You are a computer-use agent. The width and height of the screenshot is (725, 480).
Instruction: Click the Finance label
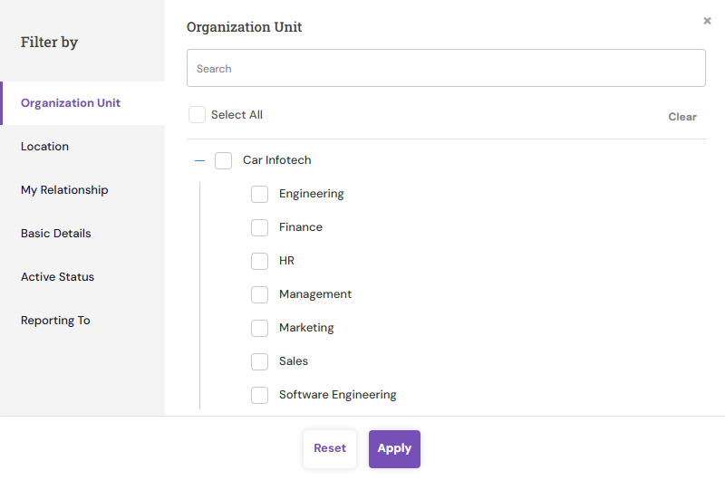pyautogui.click(x=301, y=226)
